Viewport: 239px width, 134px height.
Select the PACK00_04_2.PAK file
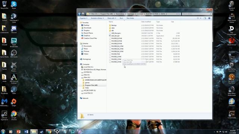(x=117, y=49)
